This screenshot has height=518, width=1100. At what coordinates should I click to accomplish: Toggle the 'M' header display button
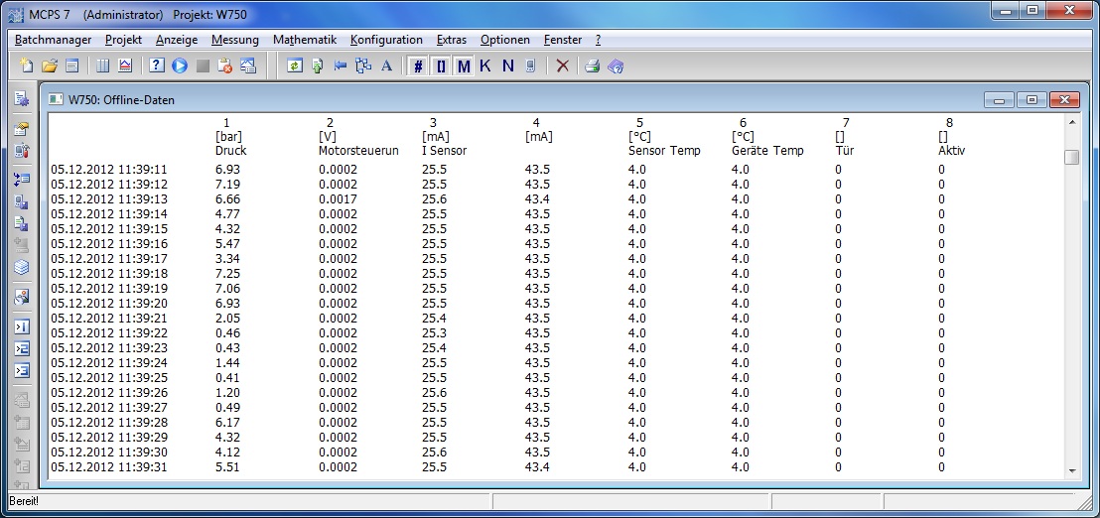[x=464, y=66]
